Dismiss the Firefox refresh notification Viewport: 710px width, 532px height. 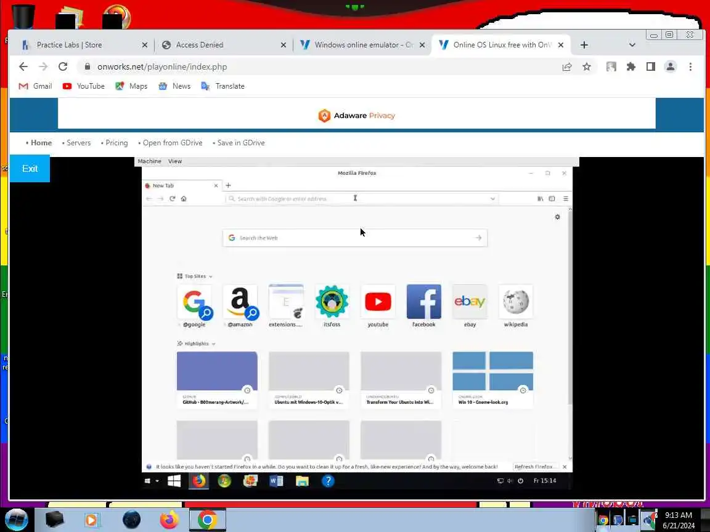click(565, 467)
